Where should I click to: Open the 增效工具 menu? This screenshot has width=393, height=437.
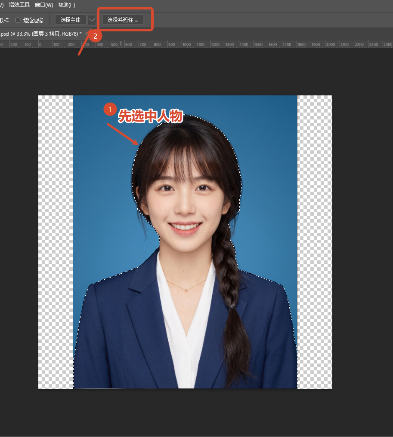click(19, 5)
